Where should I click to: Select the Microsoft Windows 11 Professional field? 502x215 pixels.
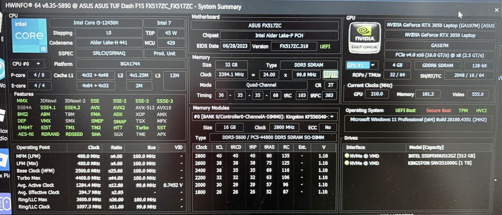coord(418,123)
